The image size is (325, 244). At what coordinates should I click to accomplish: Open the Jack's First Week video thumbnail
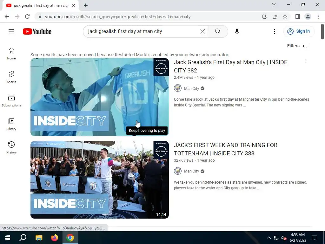pos(99,180)
